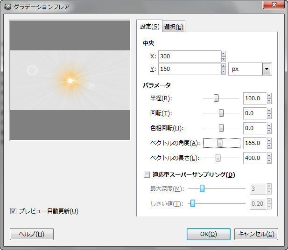Image resolution: width=288 pixels, height=250 pixels.
Task: Increase ベクトルの角度 value with up arrow
Action: [x=269, y=140]
